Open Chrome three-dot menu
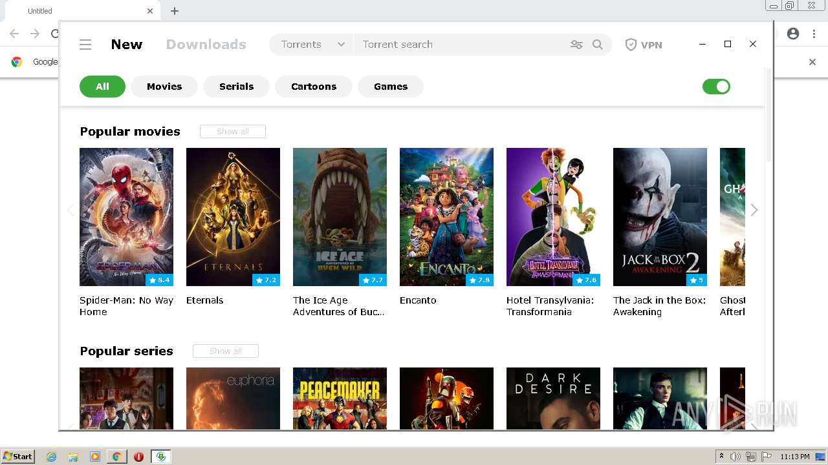 click(814, 34)
